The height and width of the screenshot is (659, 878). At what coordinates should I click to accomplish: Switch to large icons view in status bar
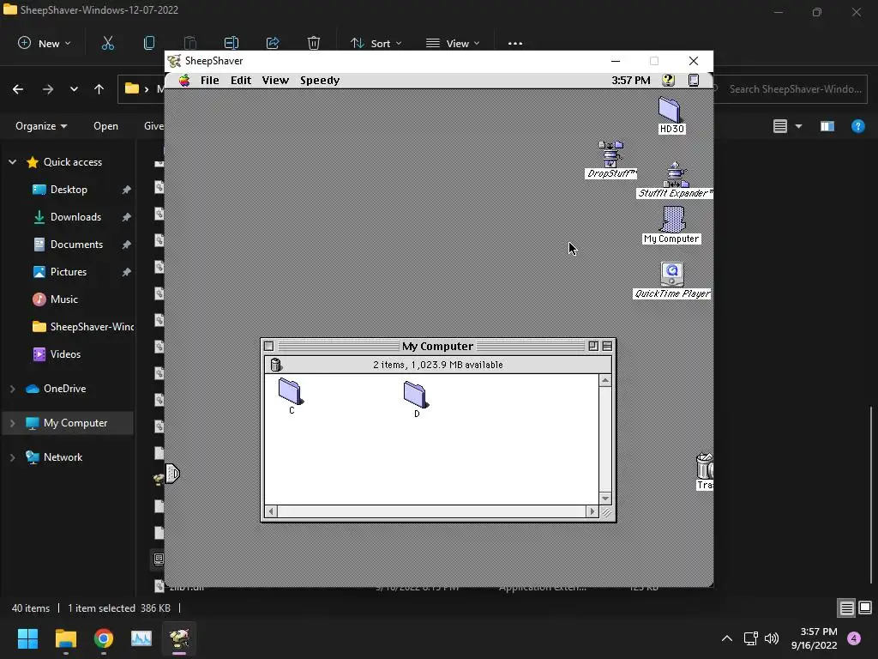(865, 608)
